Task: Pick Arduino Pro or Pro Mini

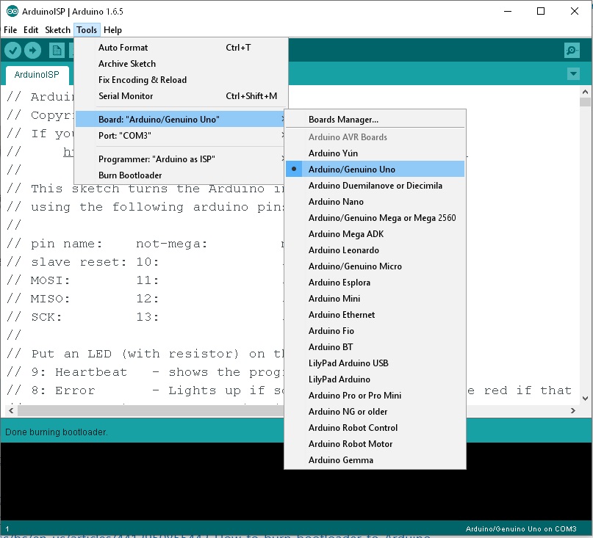Action: [375, 396]
